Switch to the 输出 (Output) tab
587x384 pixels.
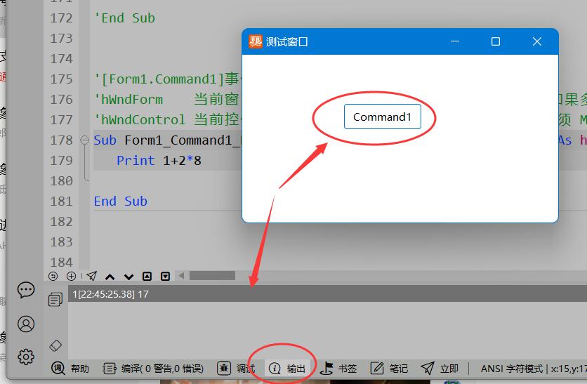288,369
